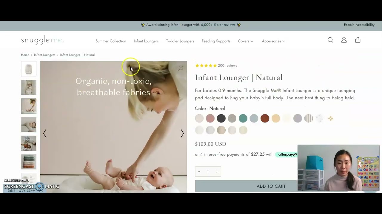Select the thumbnail of baby in knit hat
Screen dimensions: 382x214
pos(29,87)
